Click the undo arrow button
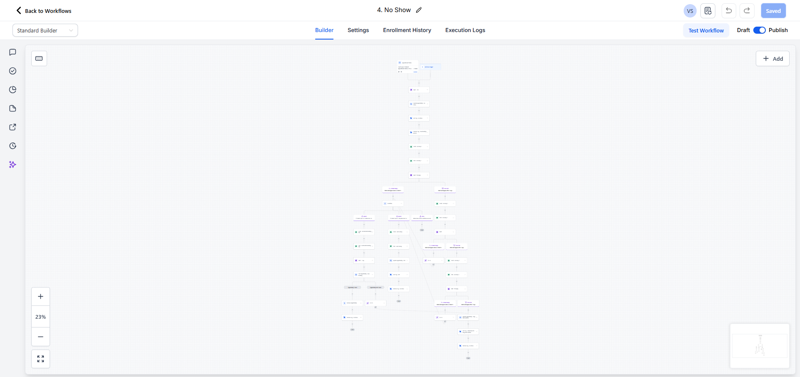The image size is (800, 377). coord(729,11)
